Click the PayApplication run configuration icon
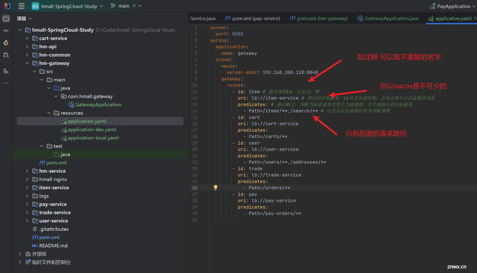 click(x=432, y=6)
